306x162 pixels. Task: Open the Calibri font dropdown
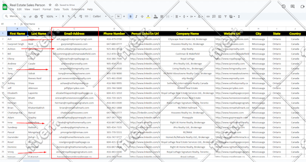pos(100,16)
